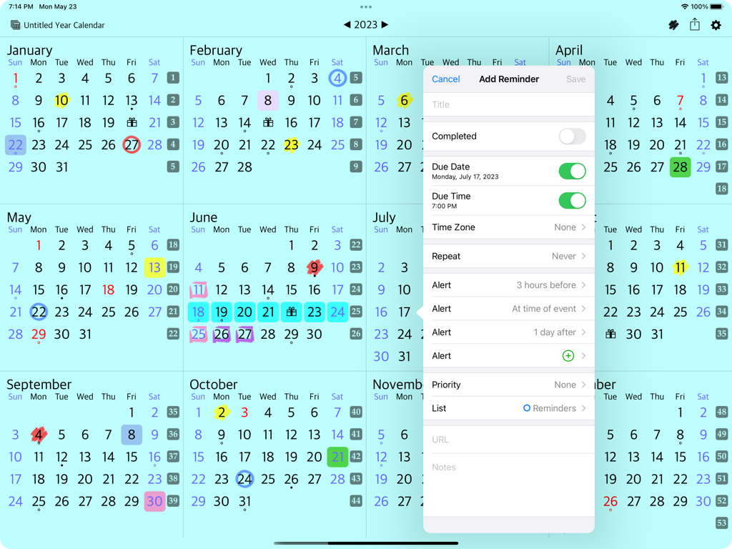
Task: Add another alert with the green plus
Action: 568,355
